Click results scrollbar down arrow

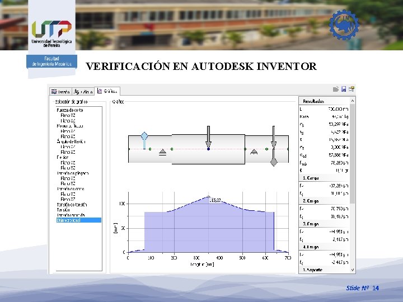tap(353, 270)
